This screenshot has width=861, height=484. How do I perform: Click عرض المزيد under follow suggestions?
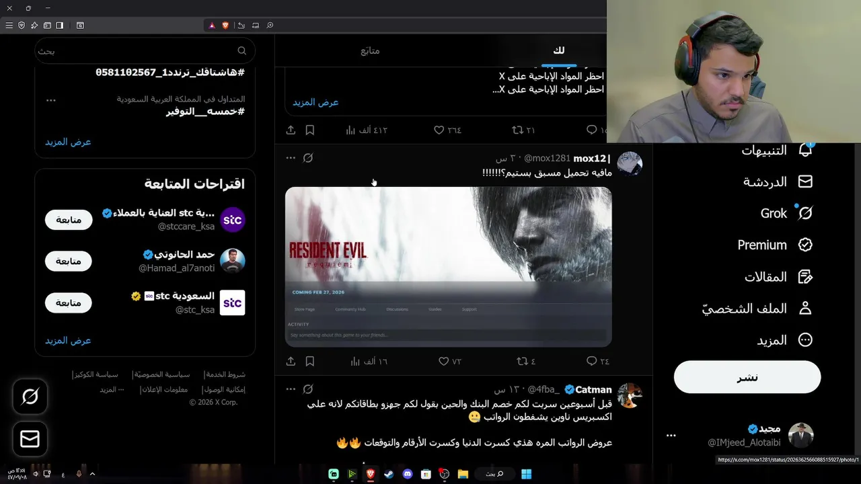point(68,340)
